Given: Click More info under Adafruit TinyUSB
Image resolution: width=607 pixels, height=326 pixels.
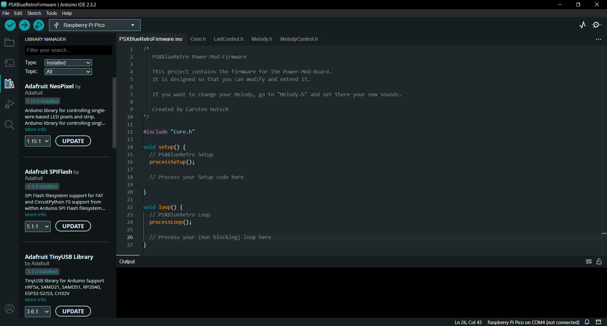Looking at the screenshot, I should click(35, 300).
